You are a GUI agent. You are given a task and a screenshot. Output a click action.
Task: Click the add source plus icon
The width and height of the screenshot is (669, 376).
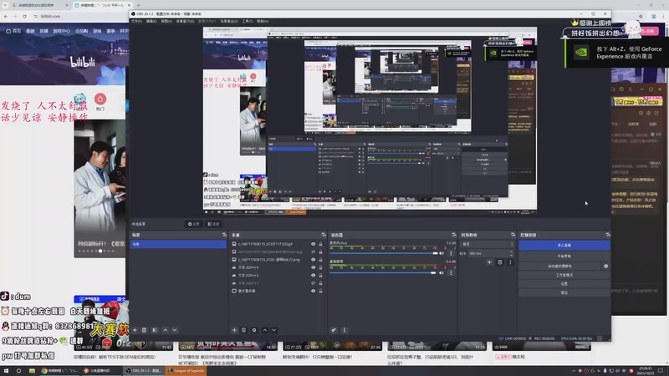click(234, 330)
